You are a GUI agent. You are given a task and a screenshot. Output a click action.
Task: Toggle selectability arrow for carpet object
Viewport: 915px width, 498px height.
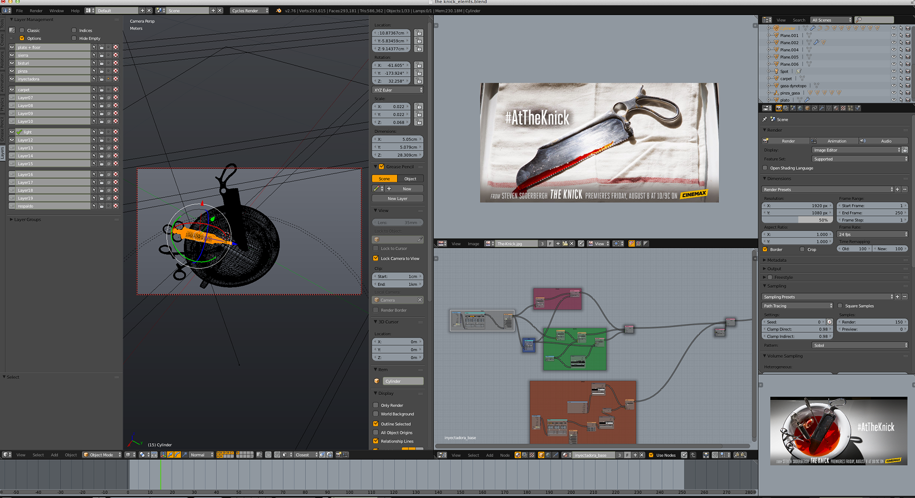click(x=901, y=78)
